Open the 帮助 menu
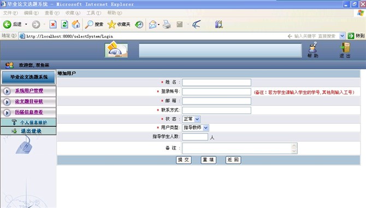 [x=114, y=13]
